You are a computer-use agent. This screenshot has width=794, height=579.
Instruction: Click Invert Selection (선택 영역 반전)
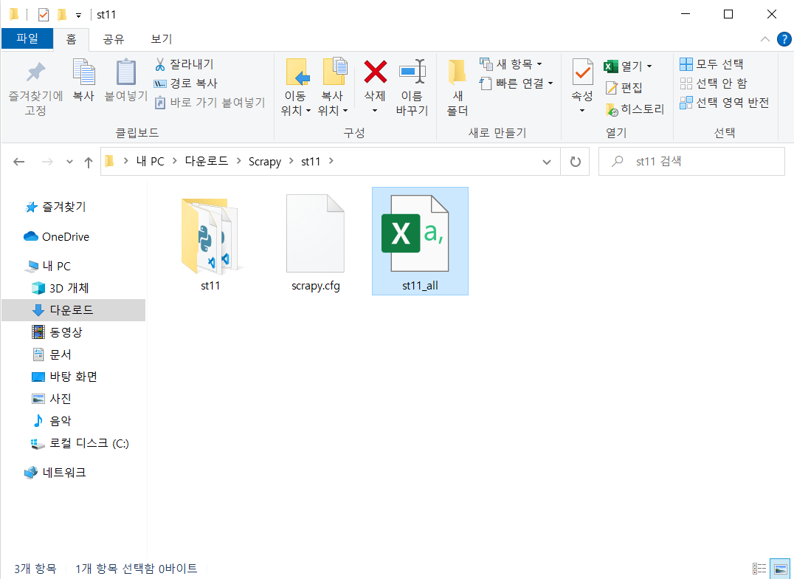(725, 103)
